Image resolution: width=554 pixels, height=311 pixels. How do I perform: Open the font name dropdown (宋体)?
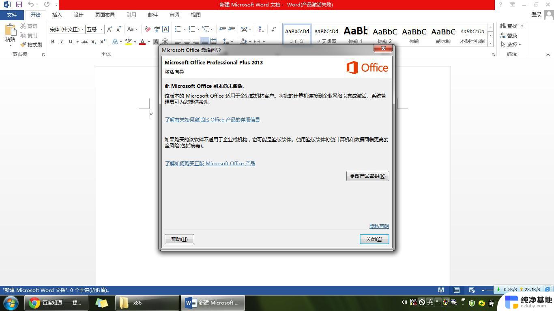[82, 29]
